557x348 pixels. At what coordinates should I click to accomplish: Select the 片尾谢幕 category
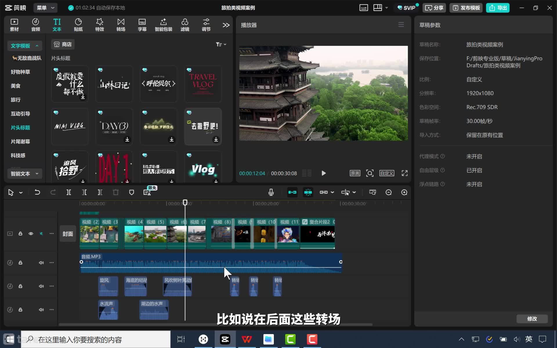(x=20, y=142)
